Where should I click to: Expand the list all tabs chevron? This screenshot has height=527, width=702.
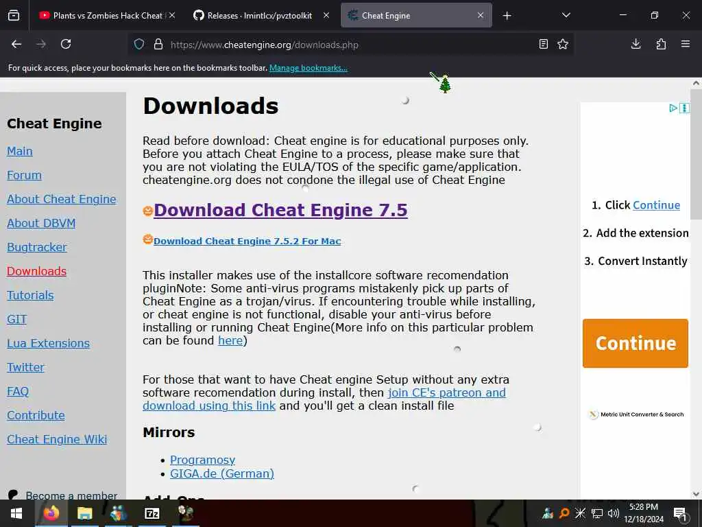[x=566, y=15]
